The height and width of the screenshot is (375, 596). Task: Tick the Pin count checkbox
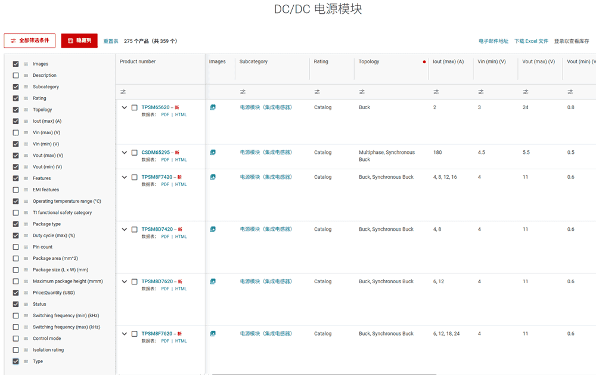[15, 247]
